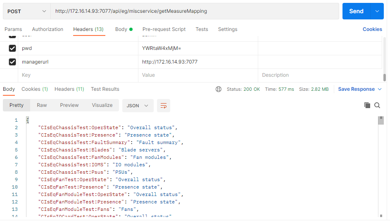390x222 pixels.
Task: Uncheck the pwd header checkbox
Action: (12, 48)
